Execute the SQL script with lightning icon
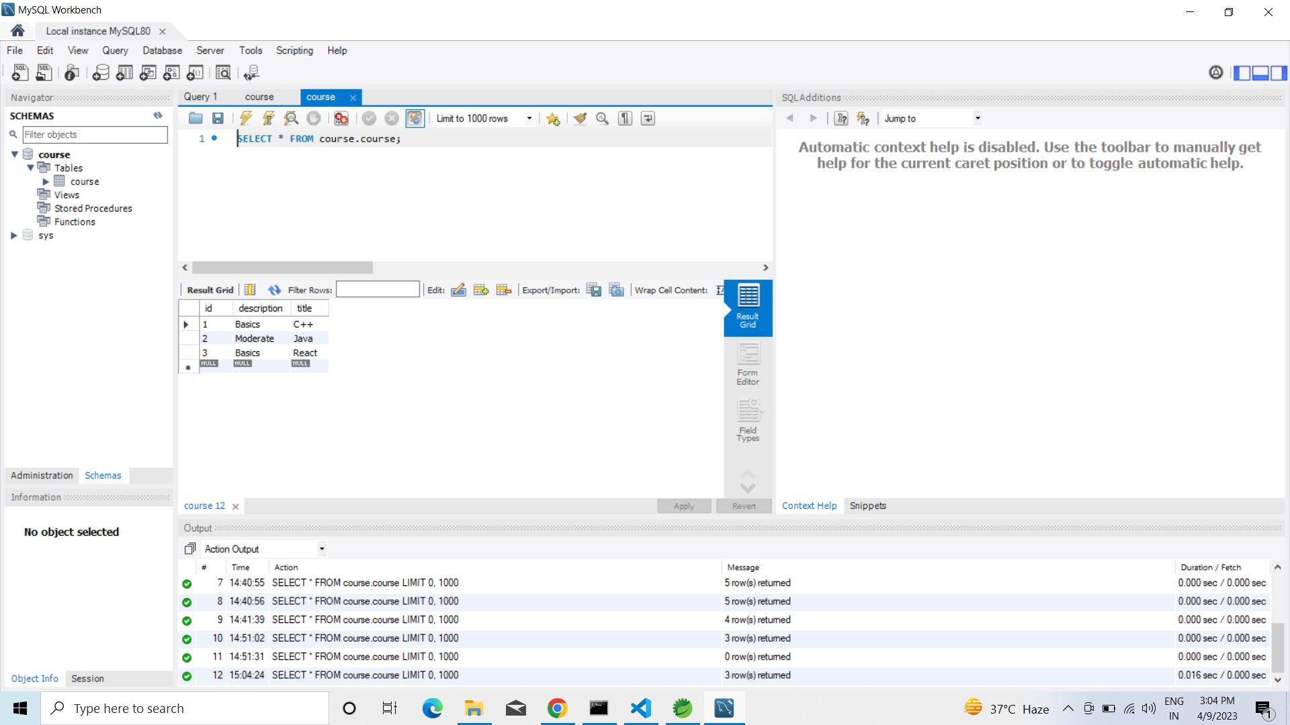Screen dimensions: 1290x725 pos(246,118)
